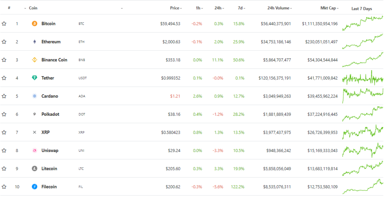Click Binance Coin 24h change 11.1%
The height and width of the screenshot is (197, 390).
(217, 60)
